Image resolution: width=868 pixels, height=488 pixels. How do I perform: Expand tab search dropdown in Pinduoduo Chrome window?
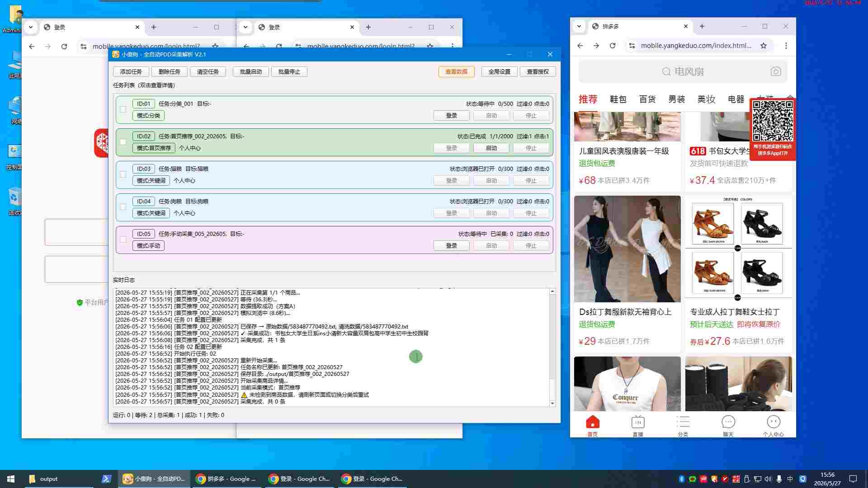(x=579, y=26)
